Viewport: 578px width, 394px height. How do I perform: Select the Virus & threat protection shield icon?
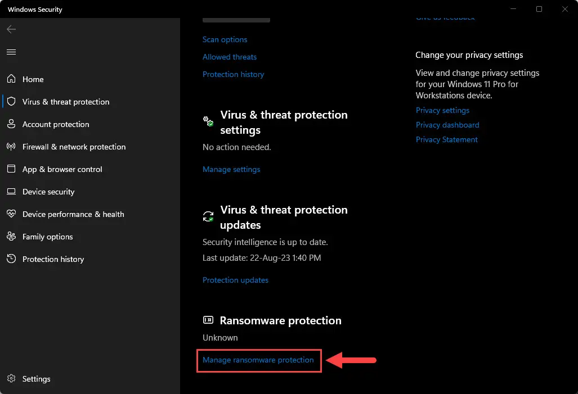11,101
